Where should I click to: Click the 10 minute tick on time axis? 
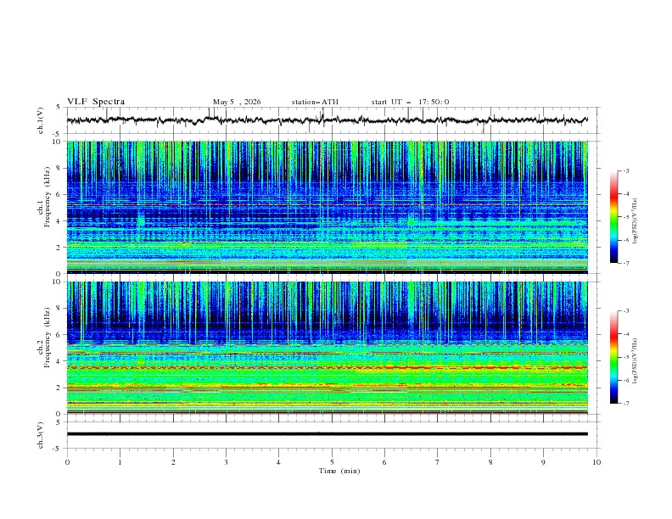click(596, 462)
